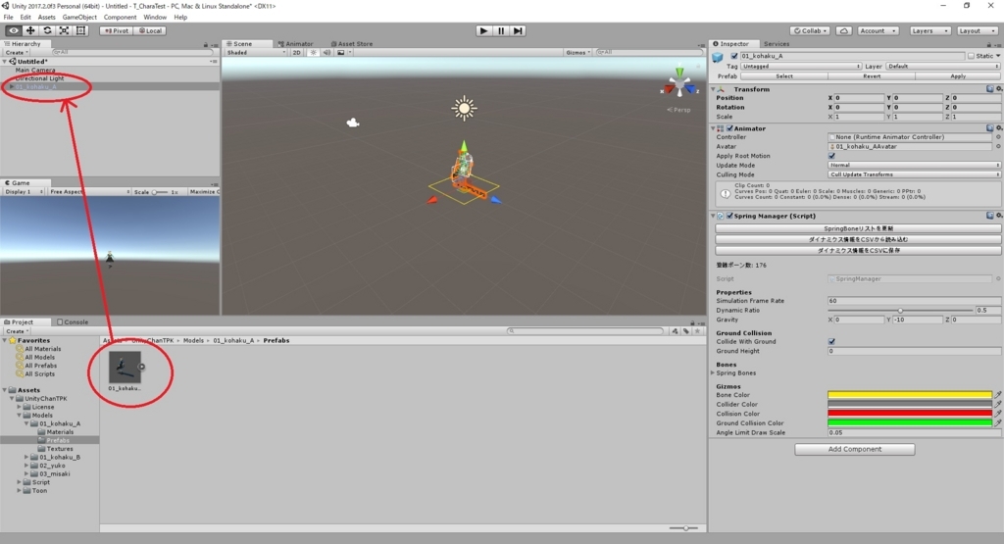Toggle the Static checkbox
Screen dimensions: 1004x544
(x=971, y=56)
